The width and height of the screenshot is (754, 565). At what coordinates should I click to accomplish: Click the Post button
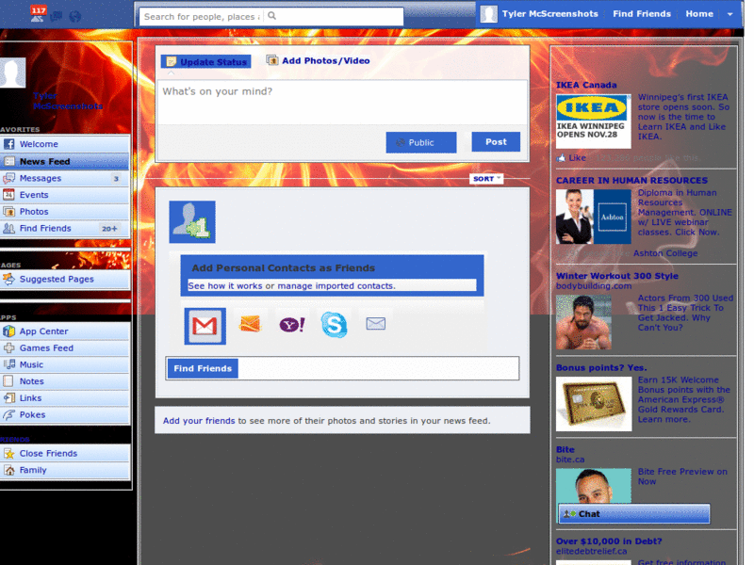(x=495, y=142)
